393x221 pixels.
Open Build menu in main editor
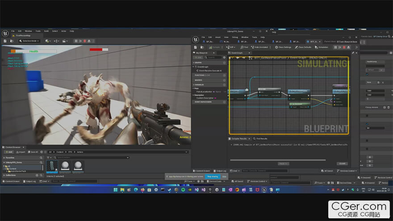46,31
